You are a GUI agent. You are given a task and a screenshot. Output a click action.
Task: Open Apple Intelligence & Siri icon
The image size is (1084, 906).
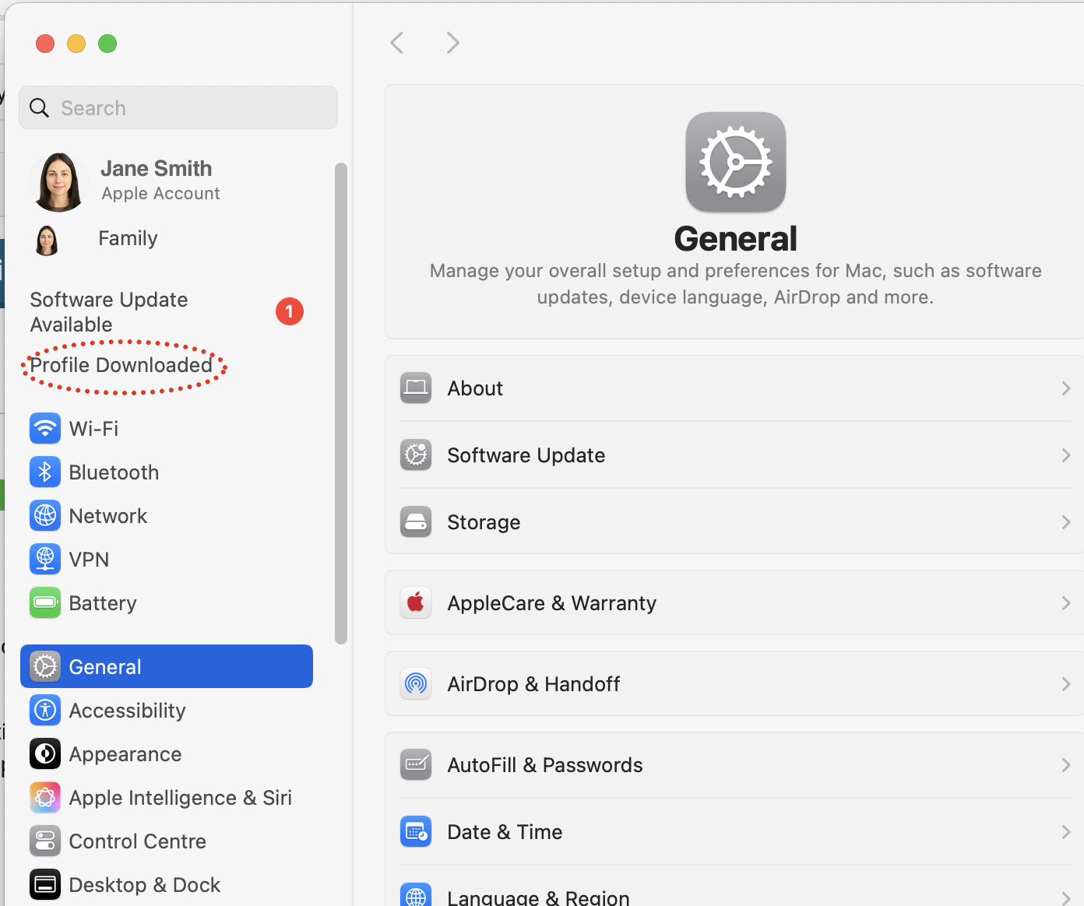coord(45,798)
